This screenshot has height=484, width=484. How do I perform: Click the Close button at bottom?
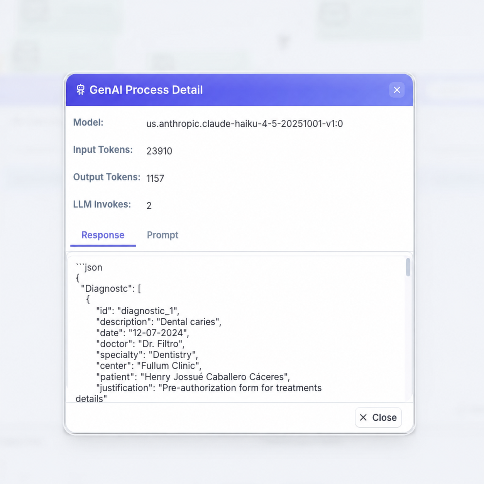(x=378, y=417)
